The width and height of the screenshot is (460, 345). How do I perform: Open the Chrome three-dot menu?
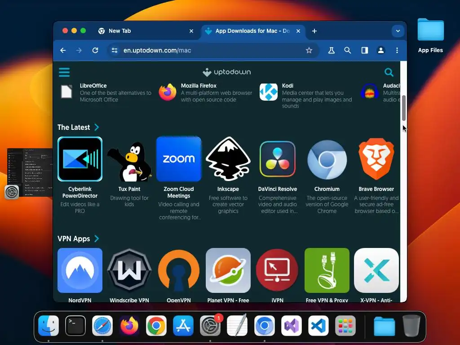(x=397, y=50)
